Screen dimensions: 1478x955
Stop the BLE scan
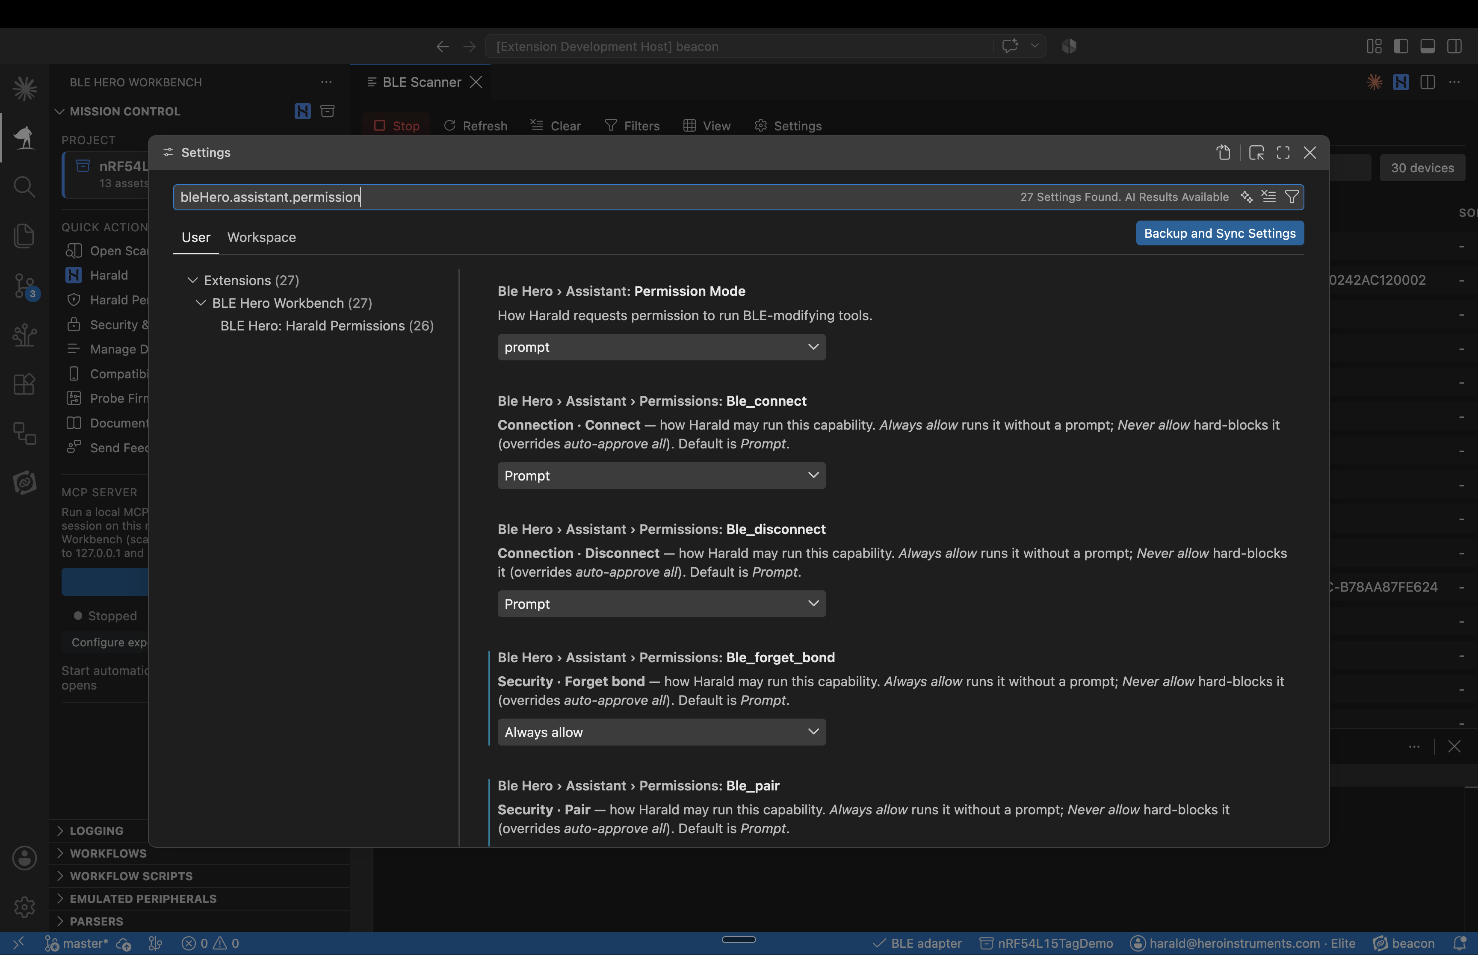397,126
